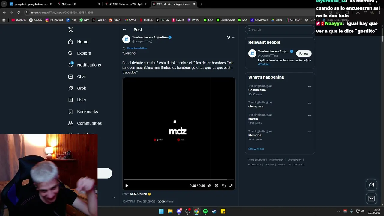Open more options for Memoria trend
384x216 pixels.
(310, 132)
